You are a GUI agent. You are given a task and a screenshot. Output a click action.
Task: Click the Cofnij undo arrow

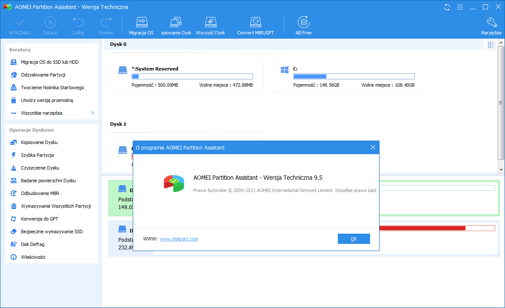(x=78, y=22)
